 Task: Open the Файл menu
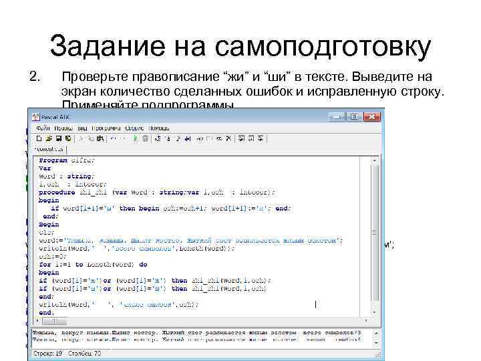[x=43, y=128]
